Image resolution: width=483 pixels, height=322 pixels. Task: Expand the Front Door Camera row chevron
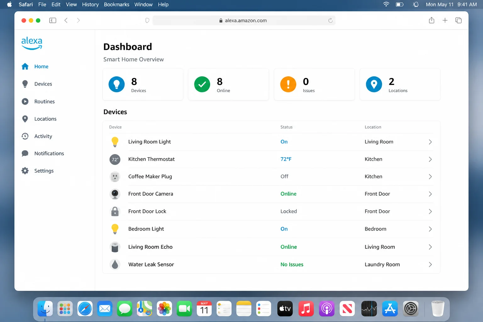click(430, 194)
